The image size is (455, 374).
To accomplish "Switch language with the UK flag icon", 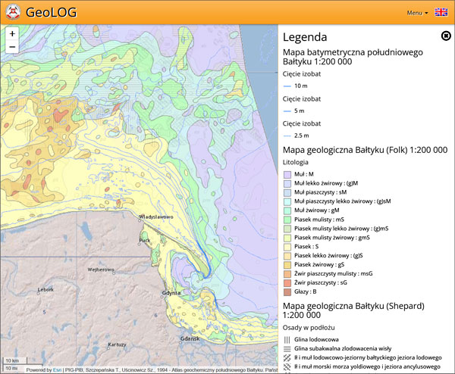I will pyautogui.click(x=441, y=12).
